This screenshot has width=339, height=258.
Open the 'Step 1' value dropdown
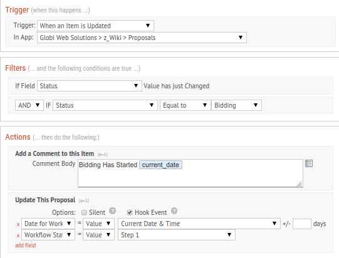(177, 235)
